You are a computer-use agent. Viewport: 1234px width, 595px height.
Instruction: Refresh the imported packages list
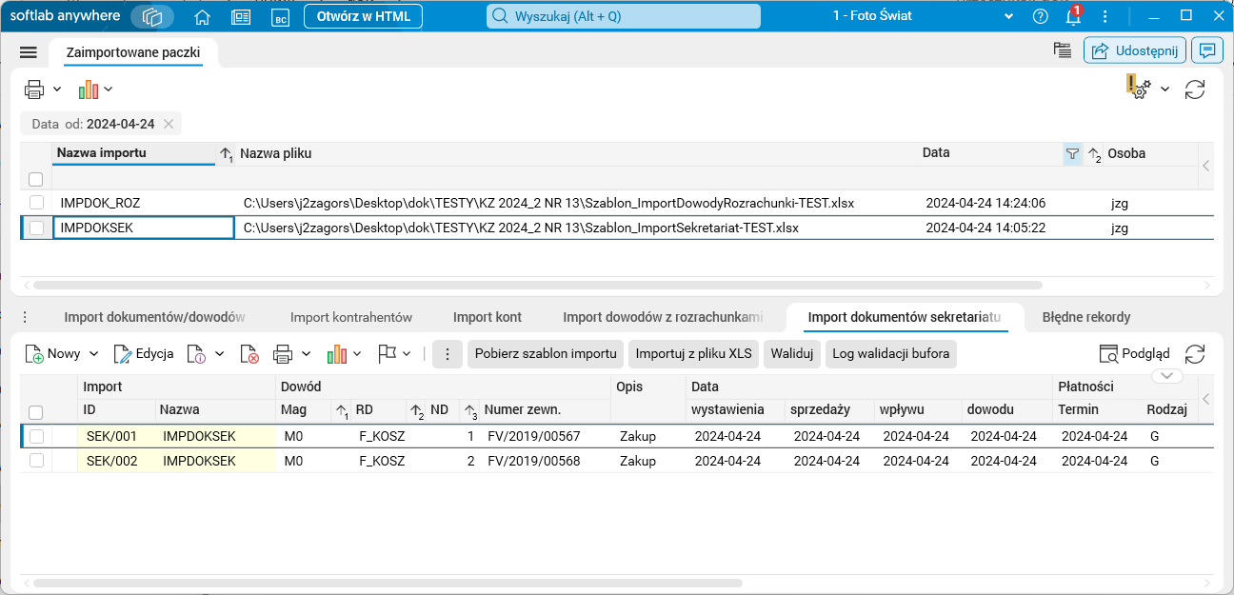tap(1195, 89)
